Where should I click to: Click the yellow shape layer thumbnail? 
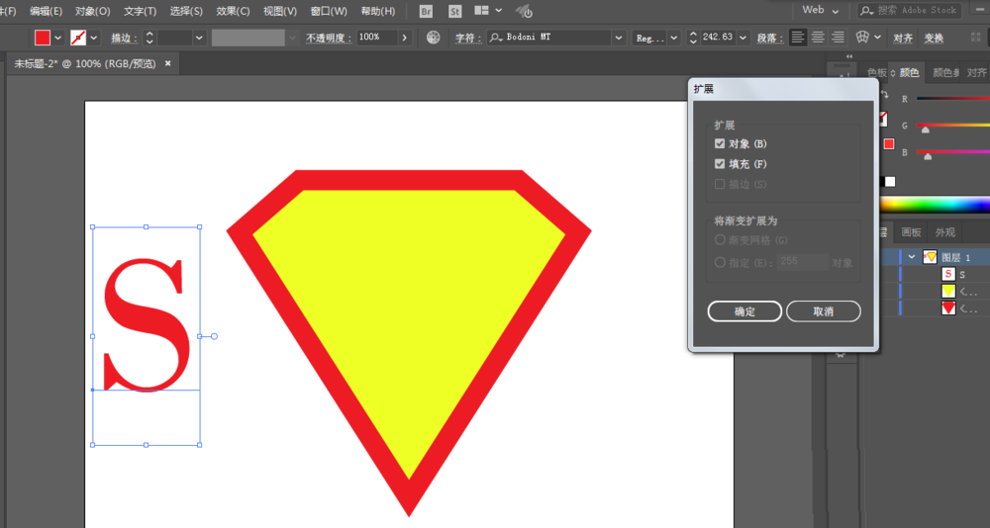tap(948, 291)
